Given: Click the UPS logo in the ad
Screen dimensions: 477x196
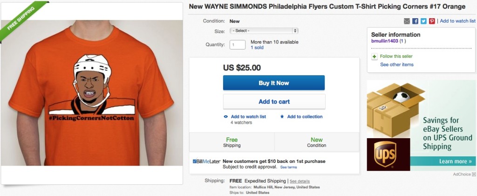Looking at the screenshot, I should coord(385,154).
